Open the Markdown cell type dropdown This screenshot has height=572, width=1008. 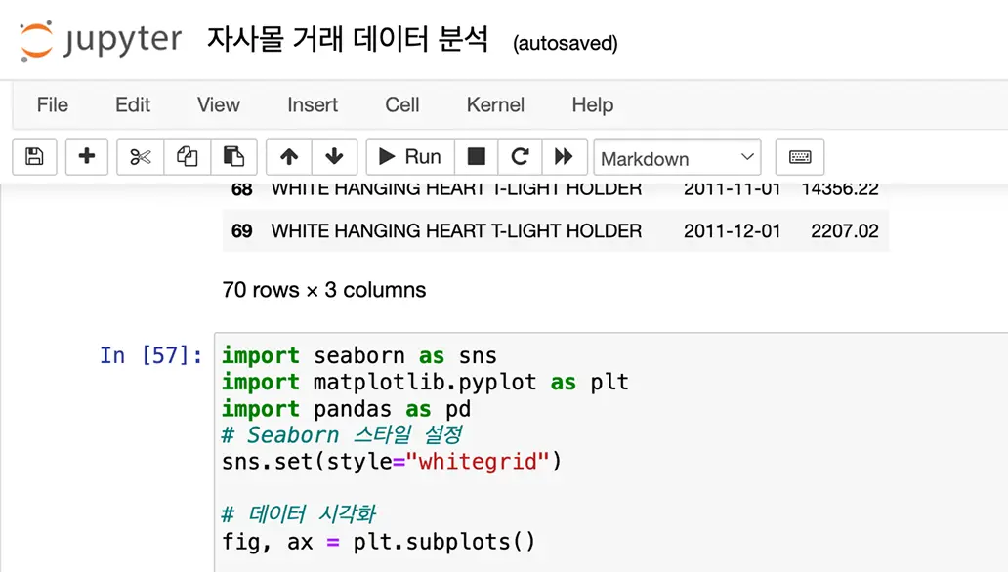tap(677, 158)
